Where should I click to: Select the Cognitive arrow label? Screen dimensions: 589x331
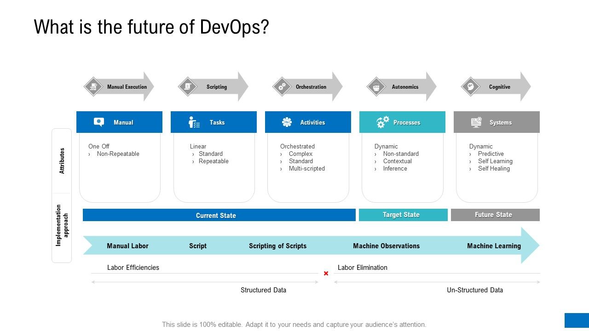click(x=500, y=87)
